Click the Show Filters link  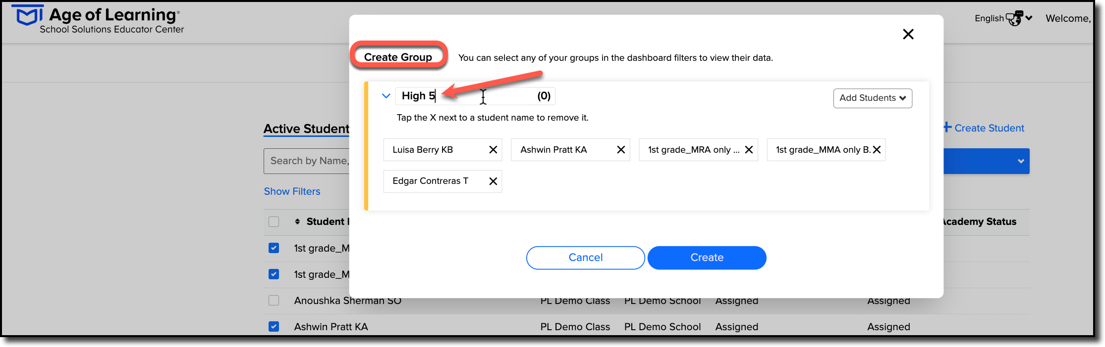(292, 191)
